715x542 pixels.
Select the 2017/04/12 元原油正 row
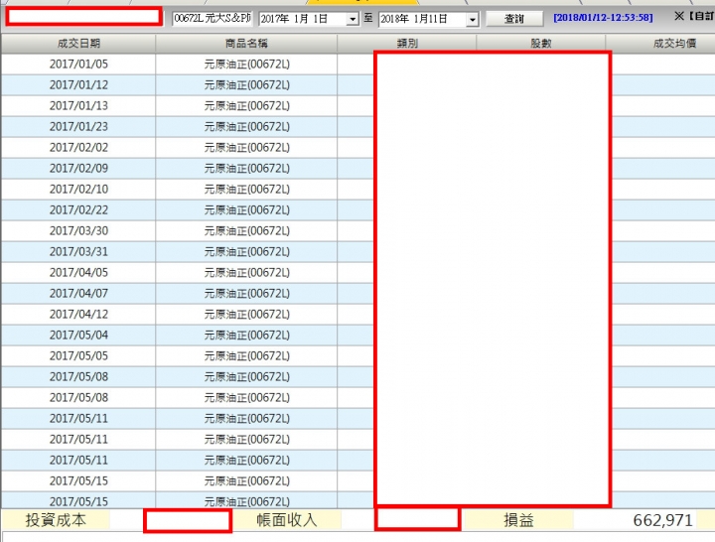tap(357, 314)
